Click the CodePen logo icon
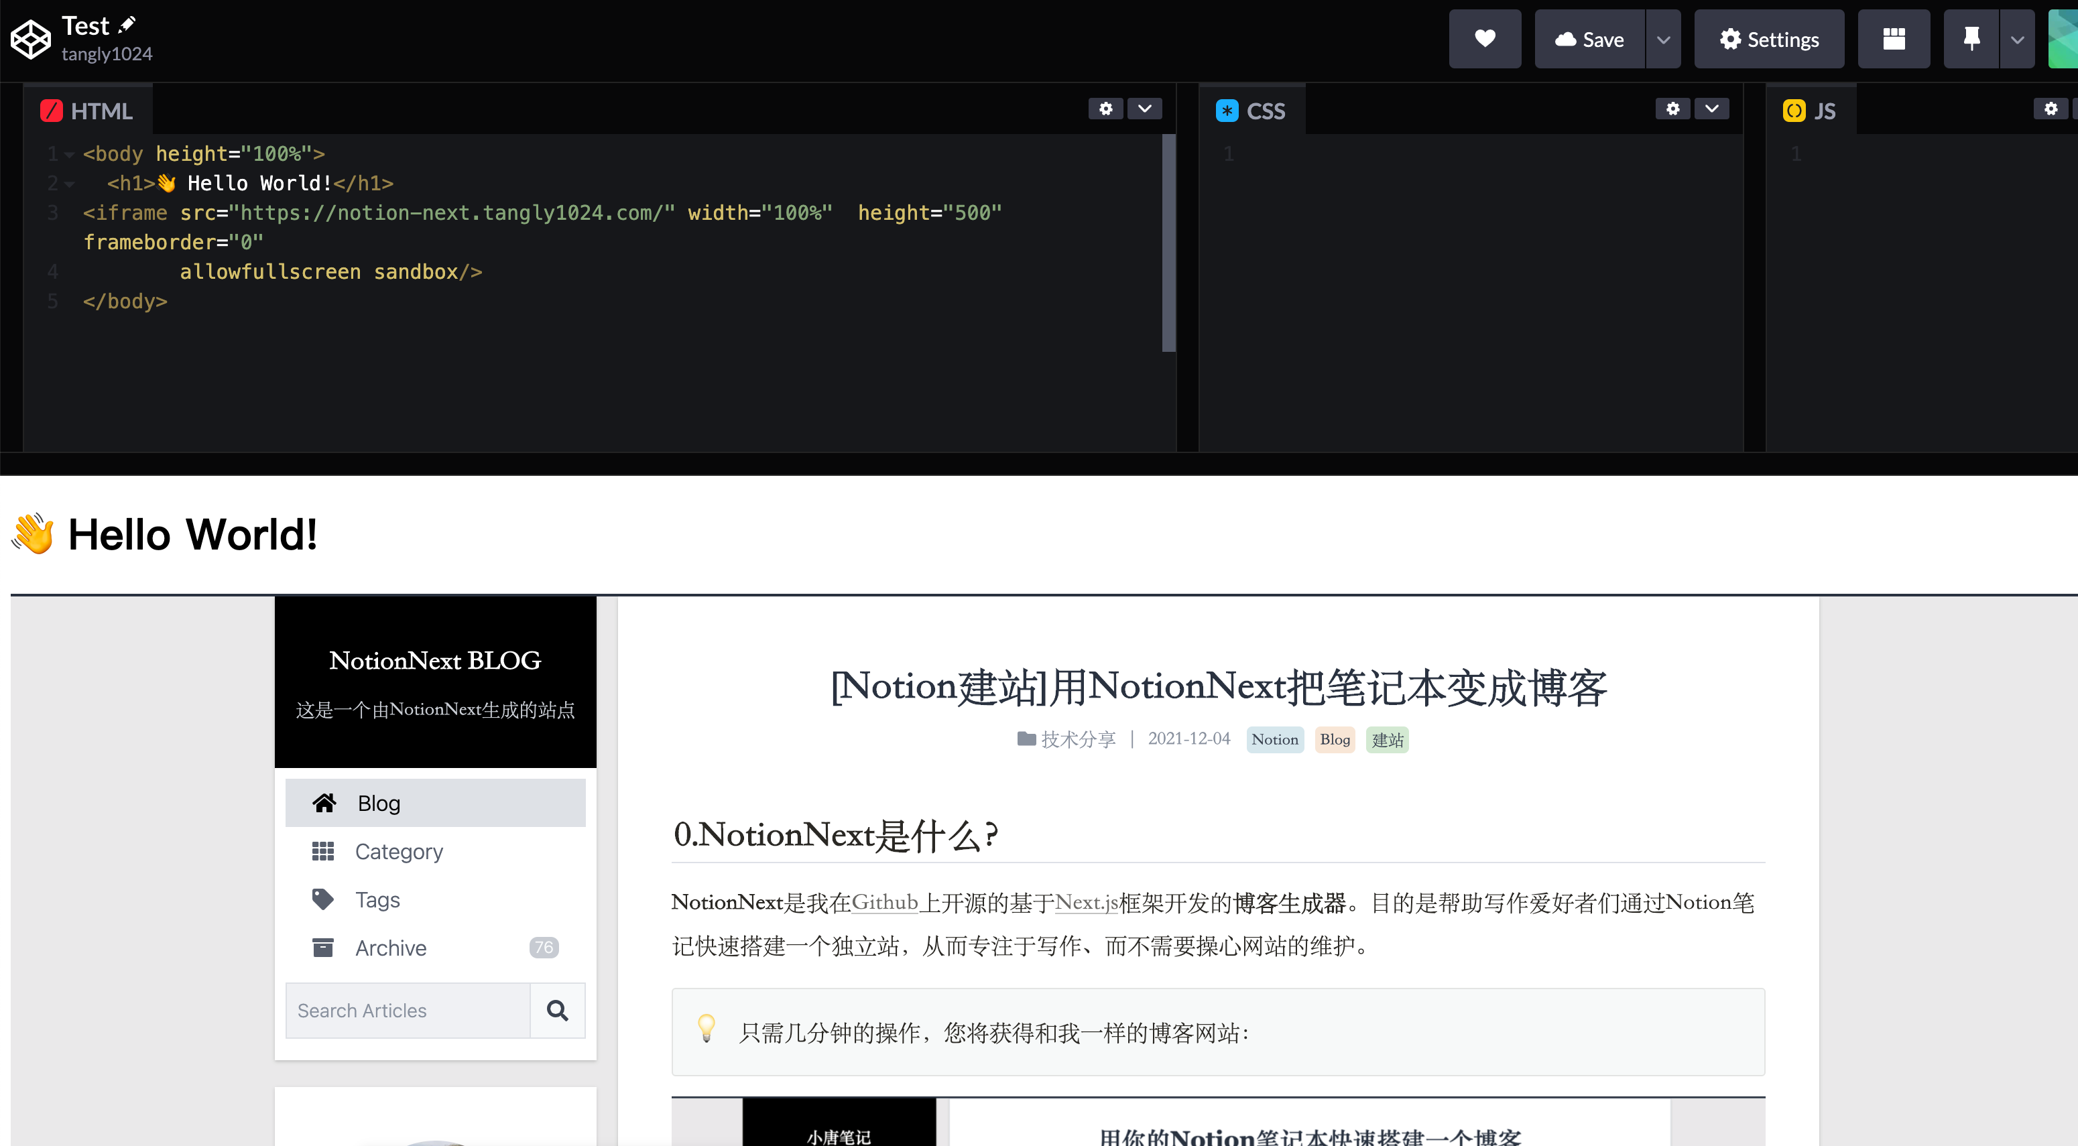This screenshot has height=1146, width=2078. point(31,39)
